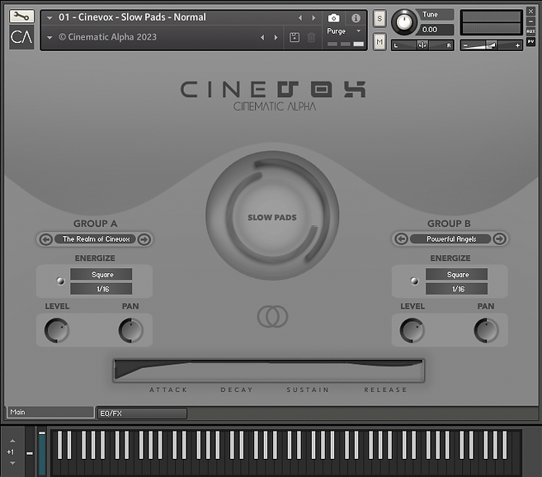
Task: Switch to the EQ/FX tab
Action: point(142,413)
